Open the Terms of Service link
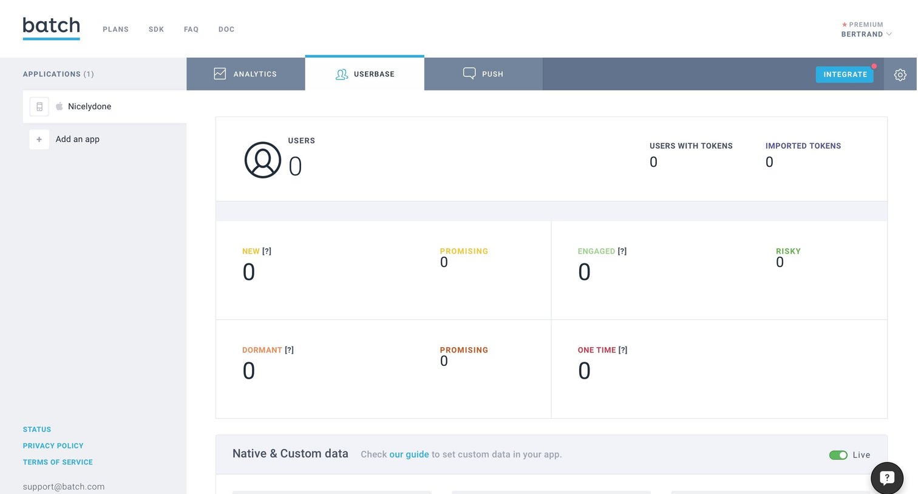Viewport: 918px width, 494px height. click(x=58, y=462)
